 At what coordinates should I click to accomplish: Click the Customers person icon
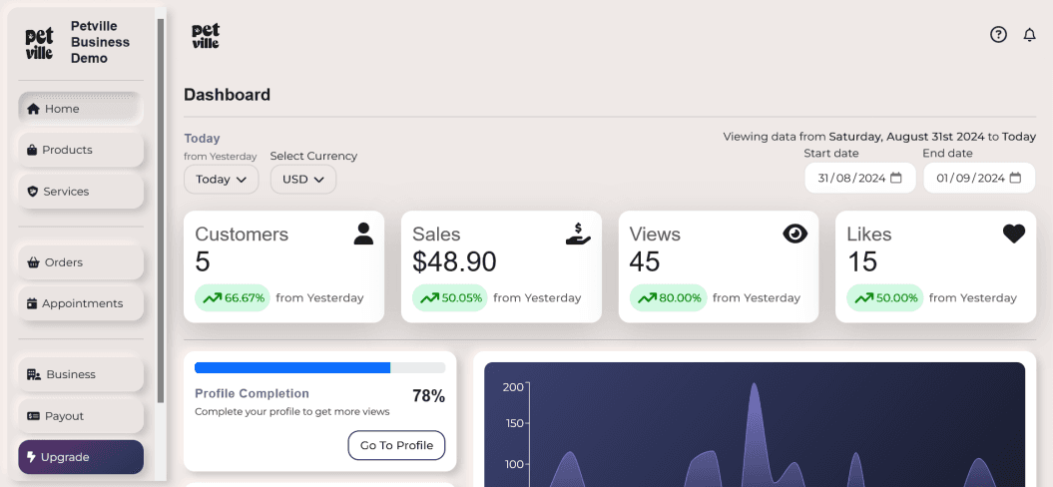coord(363,234)
